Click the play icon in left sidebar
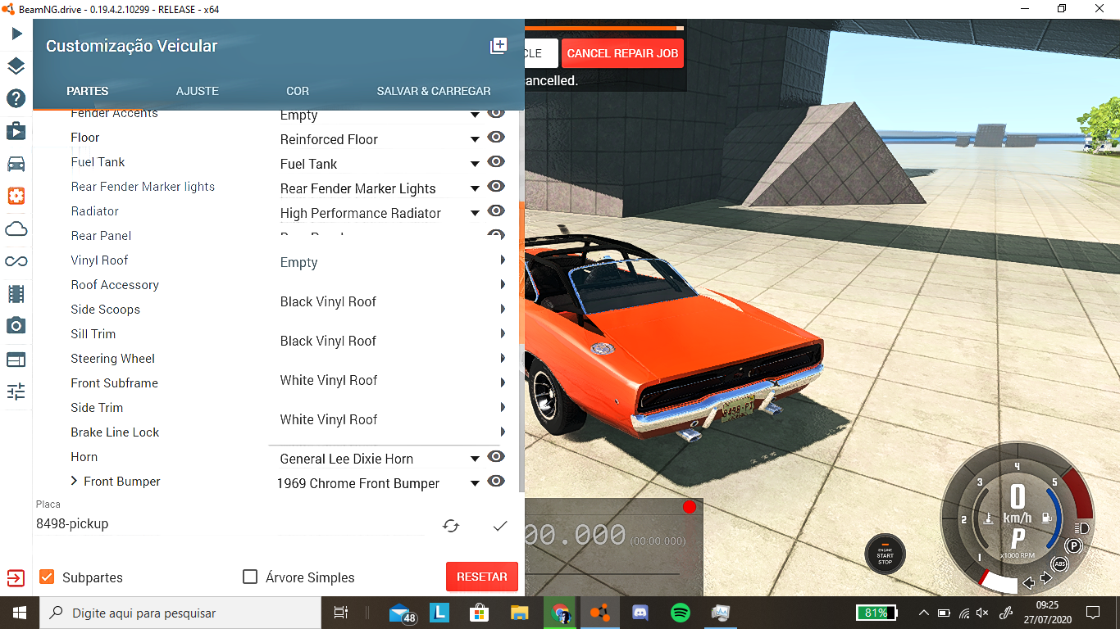The image size is (1120, 629). coord(16,34)
